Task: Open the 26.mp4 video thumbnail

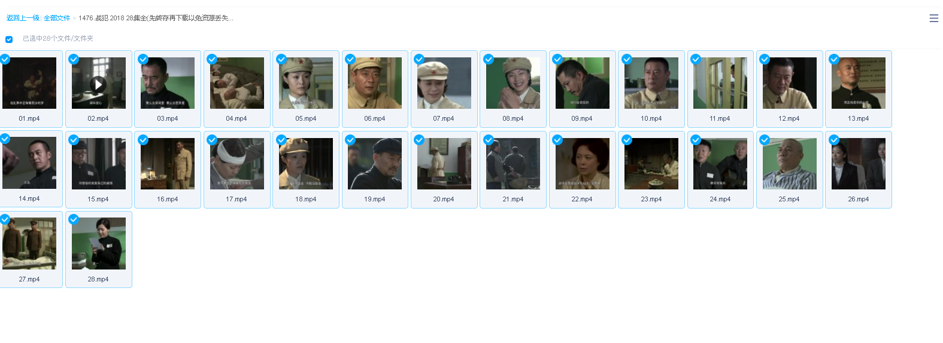Action: click(859, 164)
